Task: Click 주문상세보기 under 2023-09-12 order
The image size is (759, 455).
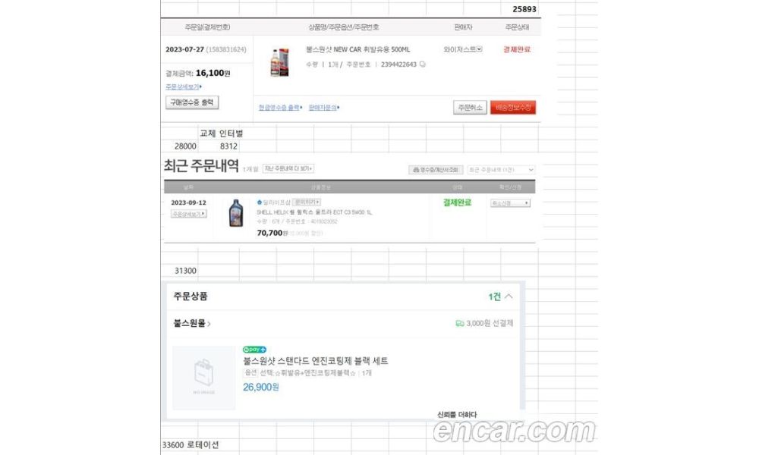Action: point(189,214)
